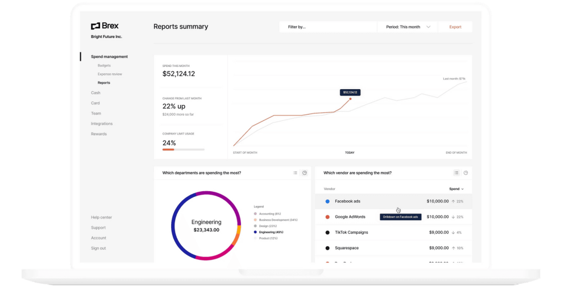
Task: Expand the Spend column sort dropdown
Action: click(456, 189)
